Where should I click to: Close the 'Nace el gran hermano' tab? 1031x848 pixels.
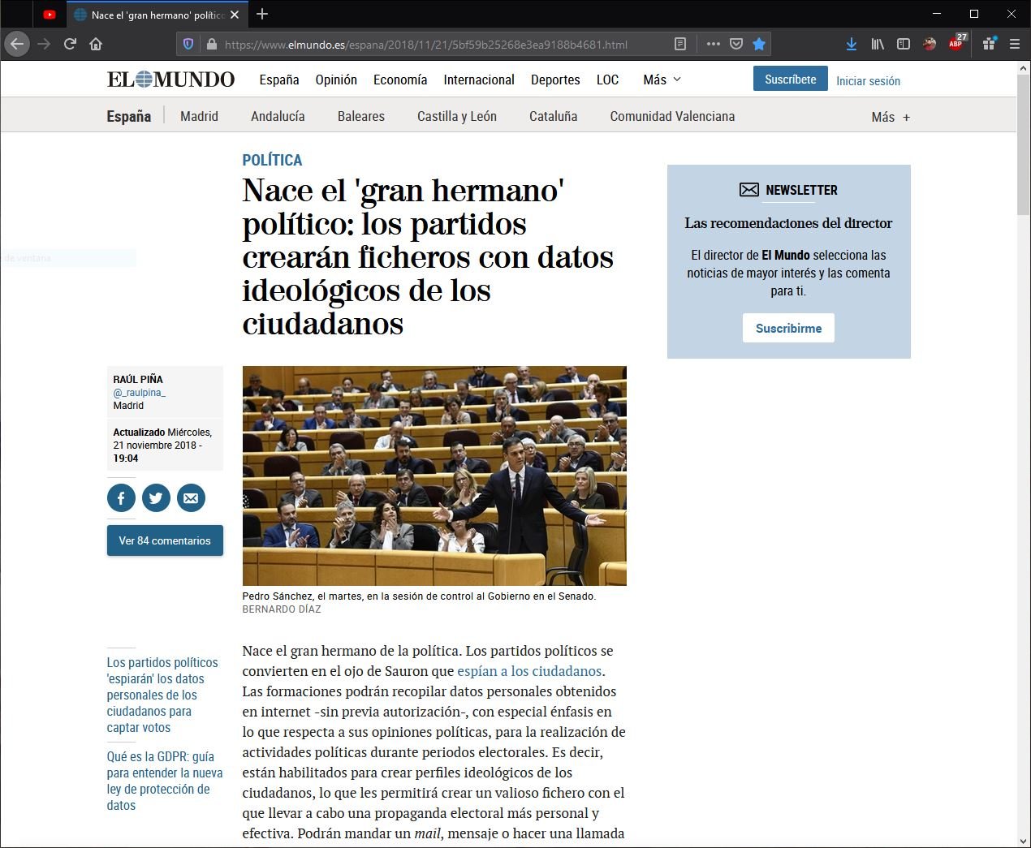[x=235, y=15]
